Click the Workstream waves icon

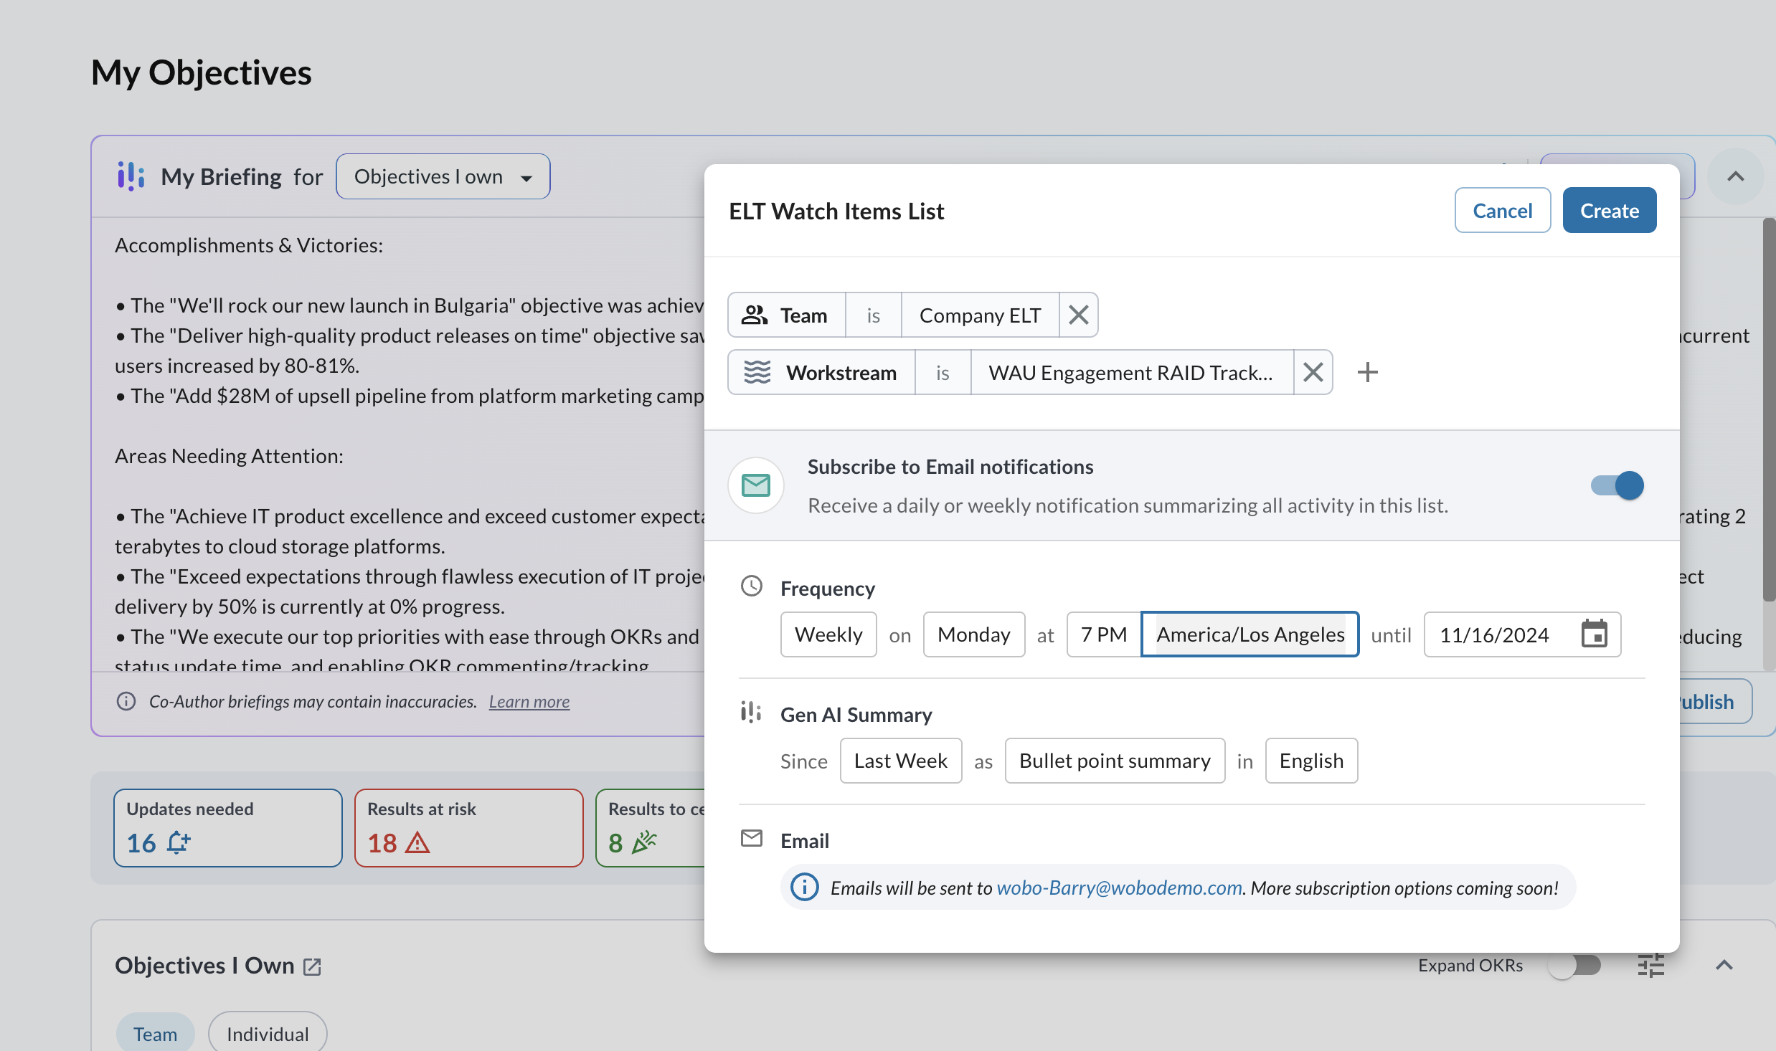[757, 372]
